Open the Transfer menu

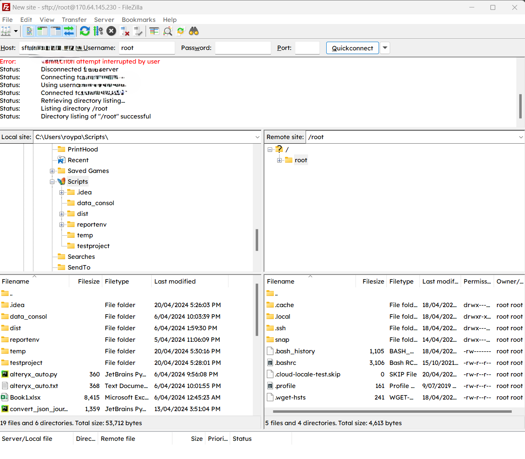click(x=74, y=20)
